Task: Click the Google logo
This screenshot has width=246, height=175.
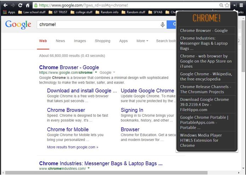Action: (18, 24)
